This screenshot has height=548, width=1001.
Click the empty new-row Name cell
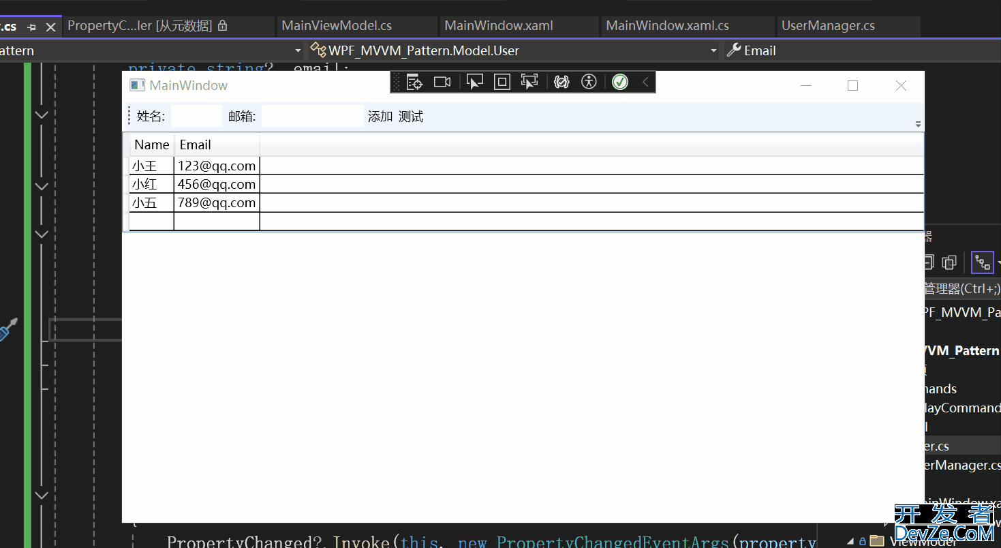point(152,222)
